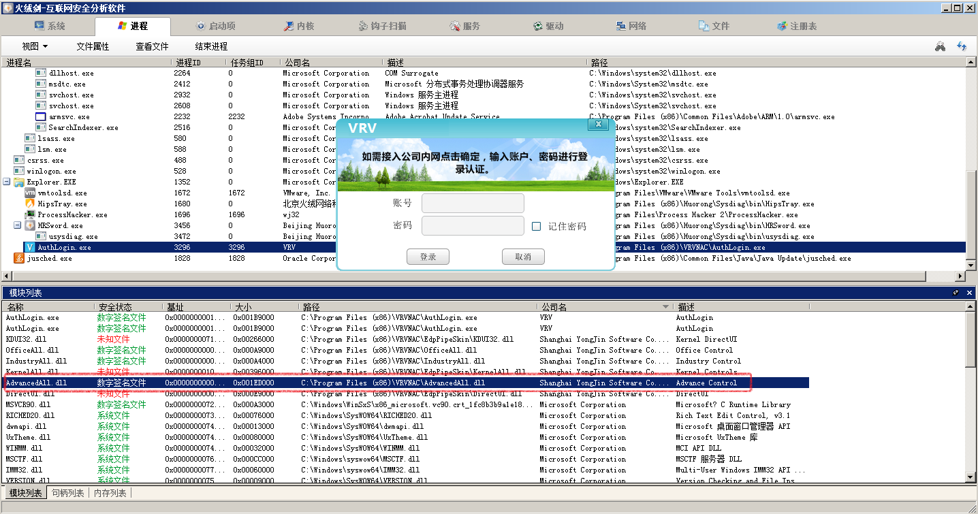Click the vmtoolsd.exe VMware icon
Viewport: 978px width, 514px height.
pos(30,193)
